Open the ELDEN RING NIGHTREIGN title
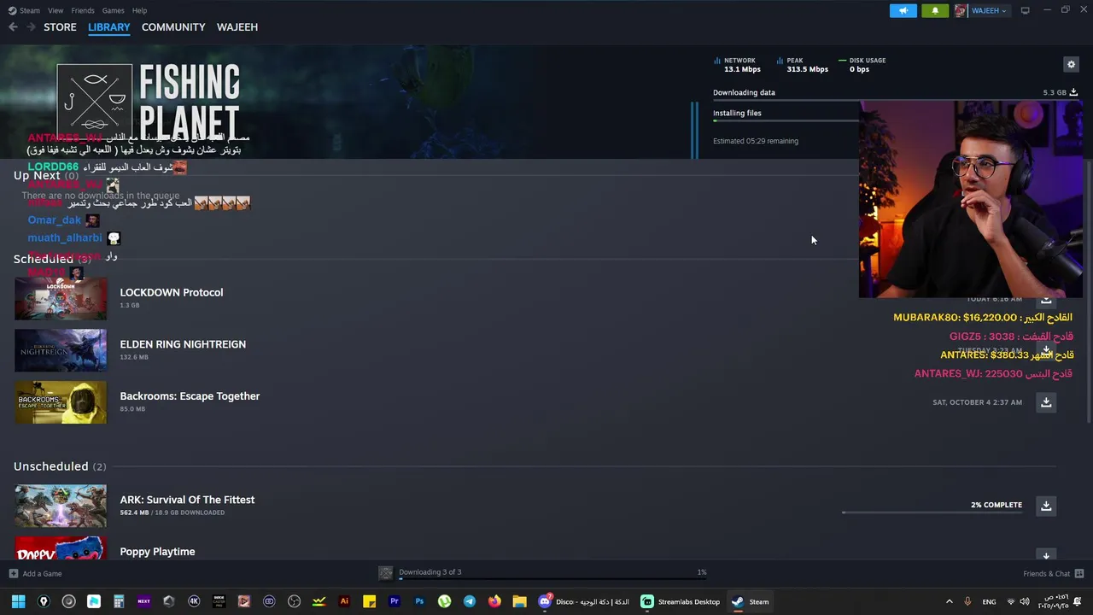Screen dimensions: 1093x615 183,344
